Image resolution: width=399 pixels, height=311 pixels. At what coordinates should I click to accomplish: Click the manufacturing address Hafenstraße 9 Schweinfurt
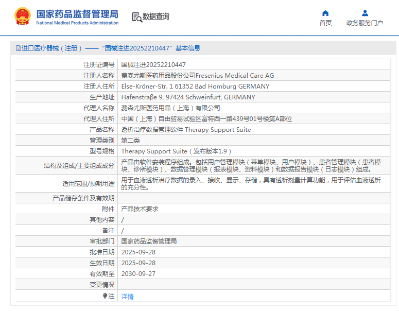point(188,97)
